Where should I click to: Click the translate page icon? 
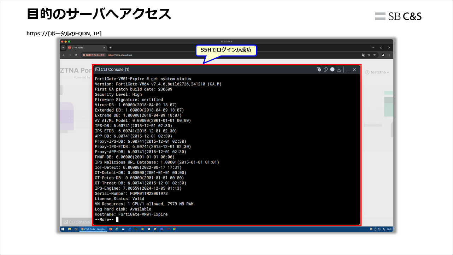click(363, 55)
